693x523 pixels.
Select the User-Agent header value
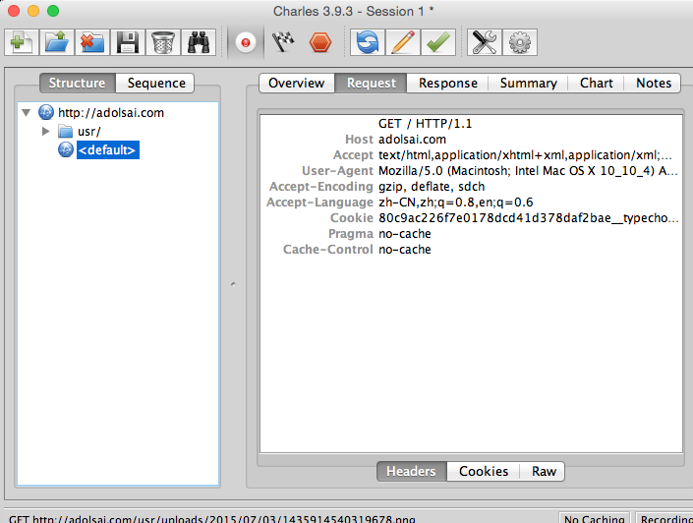528,171
